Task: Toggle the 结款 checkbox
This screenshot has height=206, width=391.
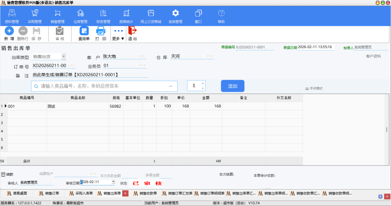Action: 3,174
